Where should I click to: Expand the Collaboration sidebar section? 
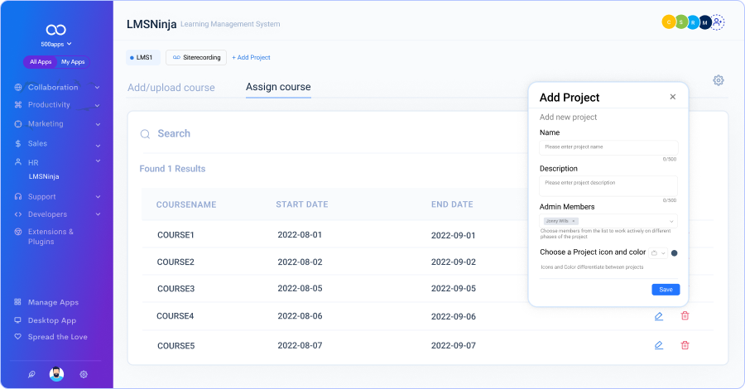[97, 87]
